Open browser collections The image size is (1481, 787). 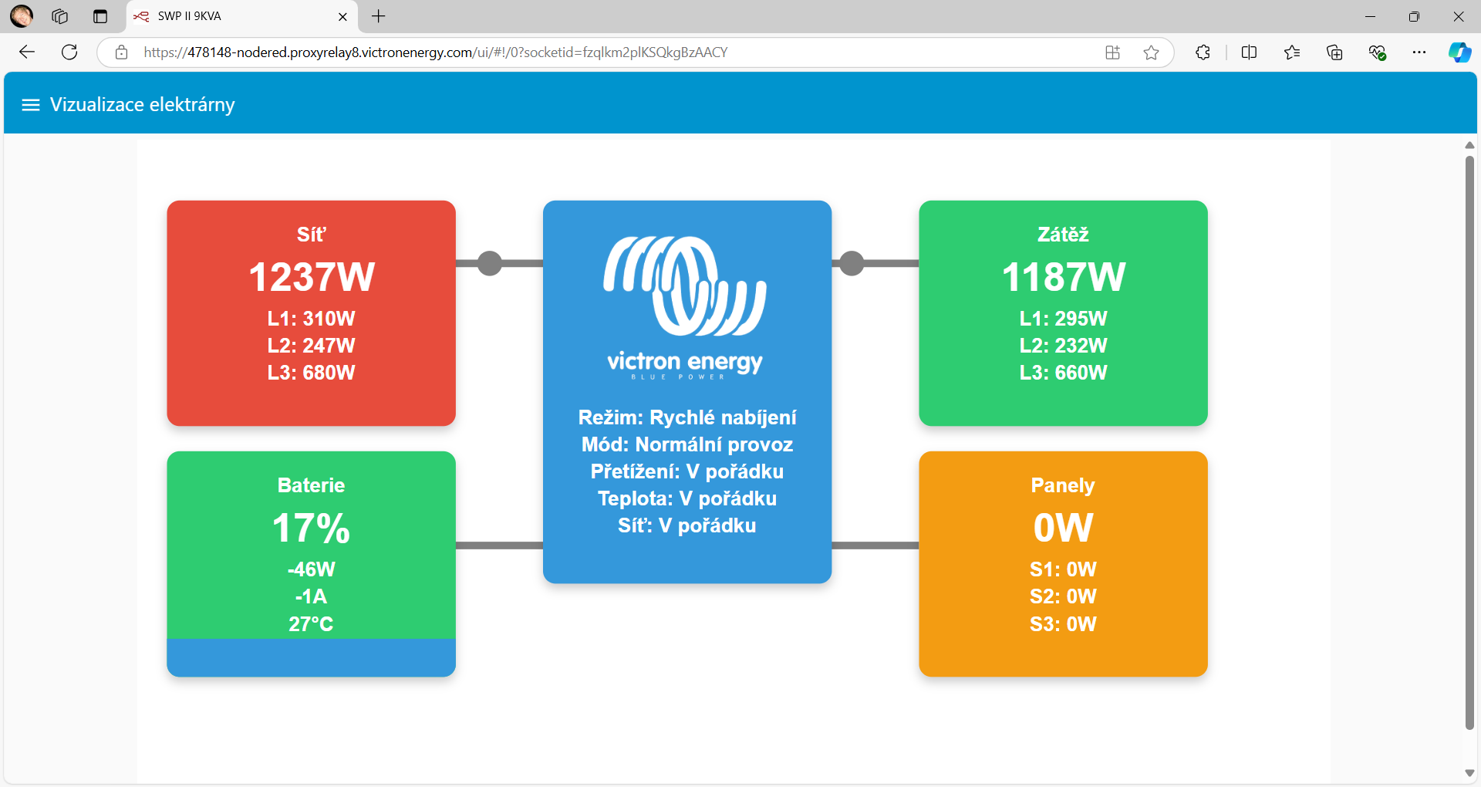coord(1334,52)
